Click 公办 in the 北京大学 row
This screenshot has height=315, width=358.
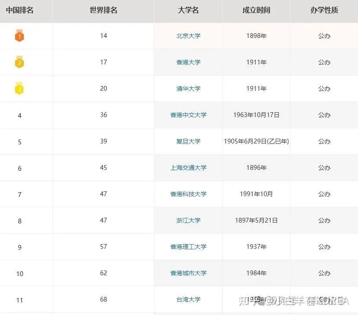[x=324, y=36]
